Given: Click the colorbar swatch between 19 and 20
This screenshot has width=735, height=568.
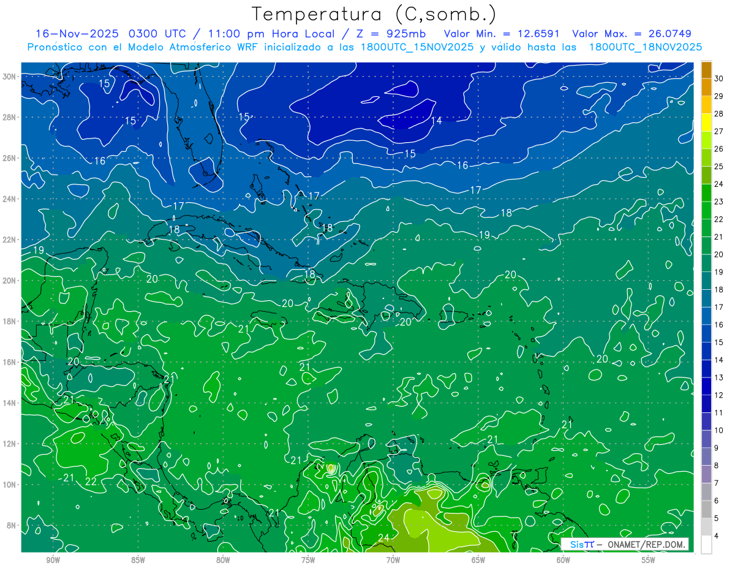Looking at the screenshot, I should click(x=706, y=263).
